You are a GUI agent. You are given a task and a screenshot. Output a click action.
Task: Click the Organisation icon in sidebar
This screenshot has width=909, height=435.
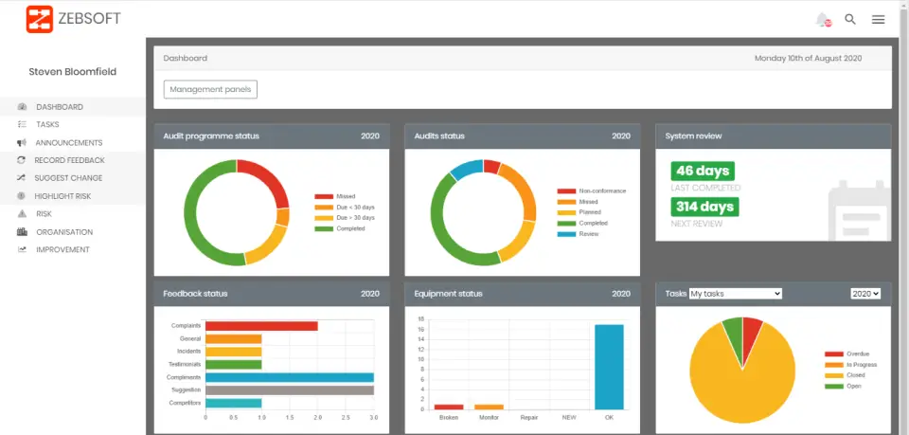coord(22,232)
